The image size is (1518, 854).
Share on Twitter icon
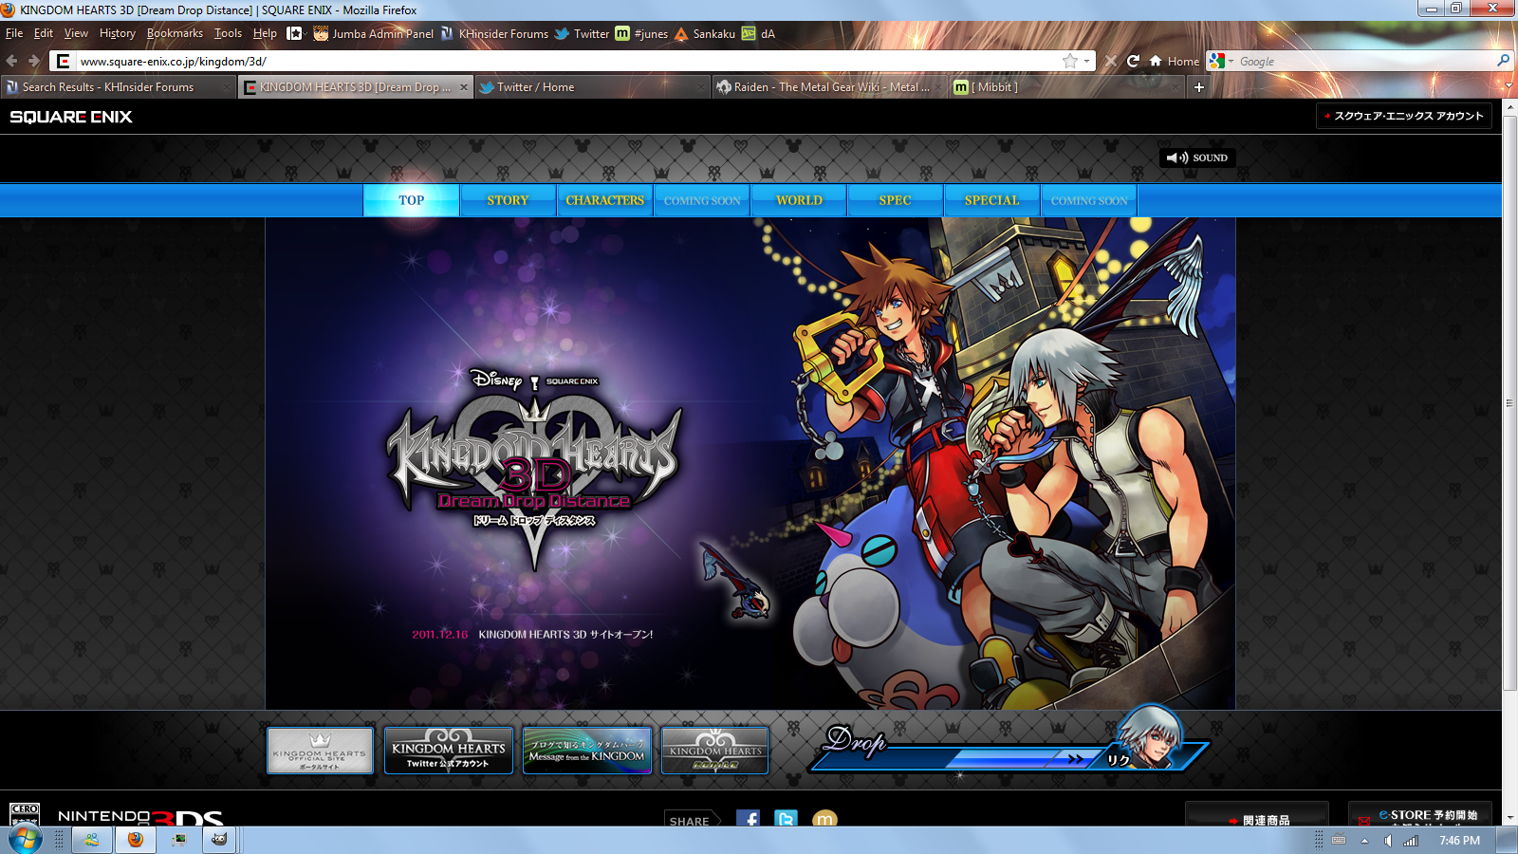[x=786, y=820]
